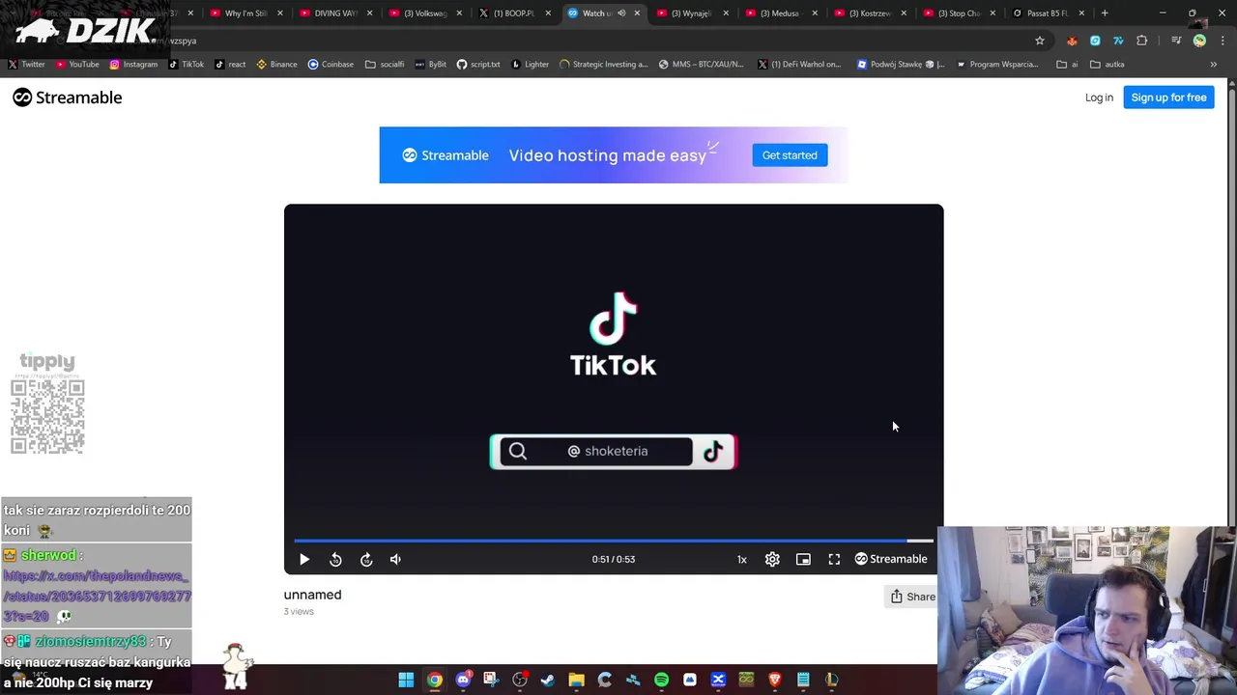Open the Strategic Investing bookmark
Screen dimensions: 1237x695
point(604,65)
